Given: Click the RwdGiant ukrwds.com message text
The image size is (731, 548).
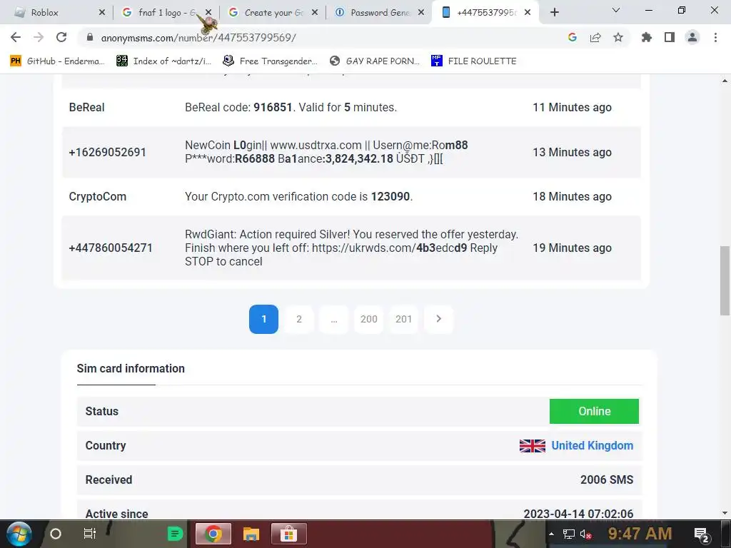Looking at the screenshot, I should pos(351,248).
